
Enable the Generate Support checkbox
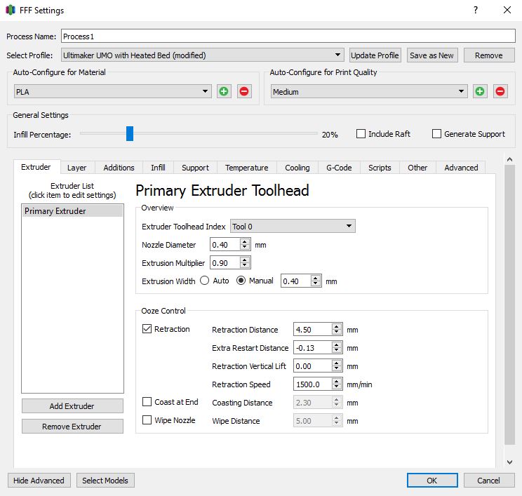(x=437, y=134)
